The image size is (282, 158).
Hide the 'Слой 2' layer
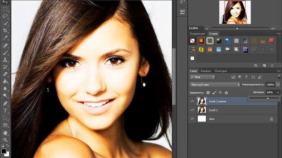pos(192,110)
